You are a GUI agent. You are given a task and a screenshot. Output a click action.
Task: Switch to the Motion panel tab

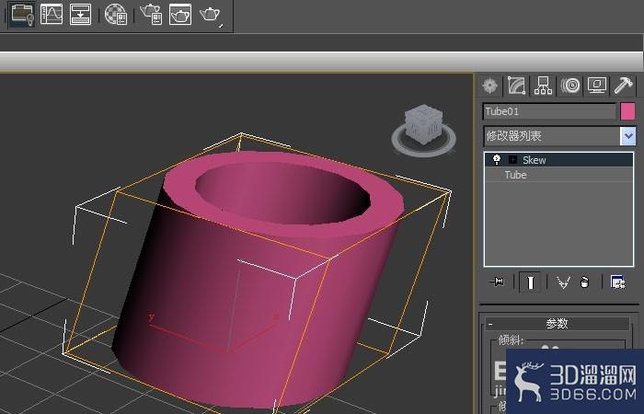pos(570,86)
